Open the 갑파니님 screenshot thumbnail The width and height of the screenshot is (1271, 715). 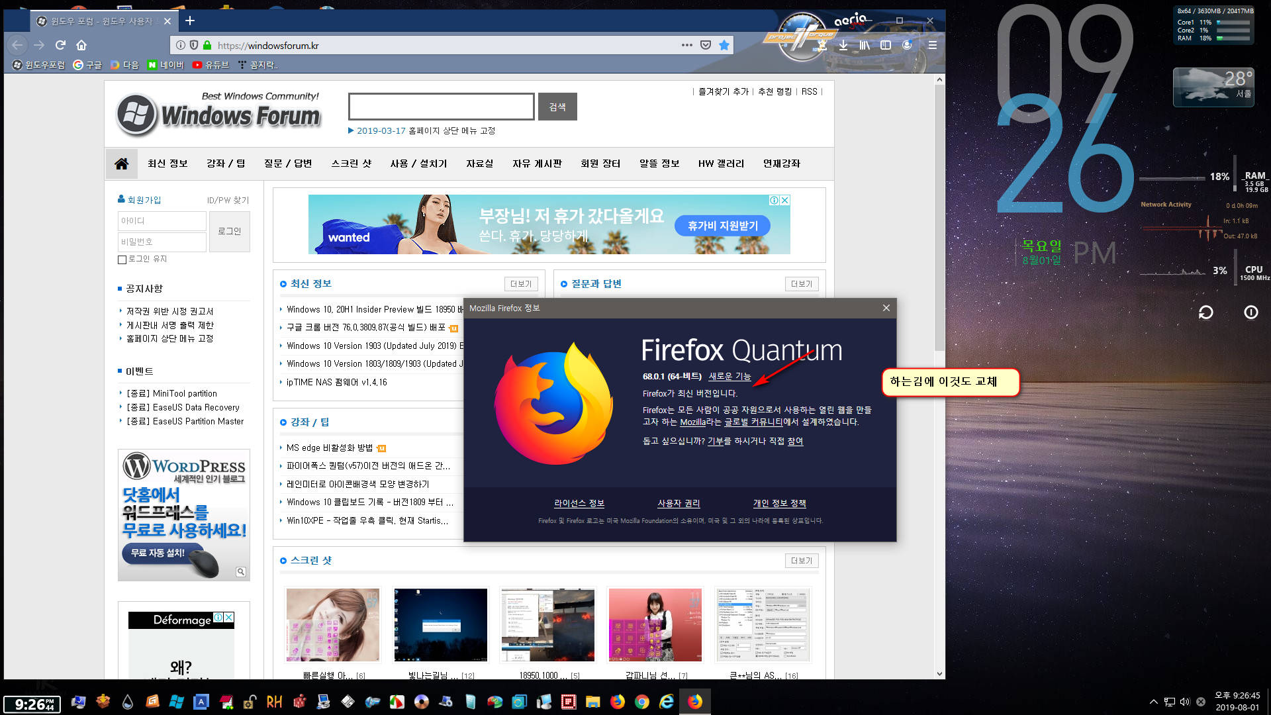click(655, 625)
